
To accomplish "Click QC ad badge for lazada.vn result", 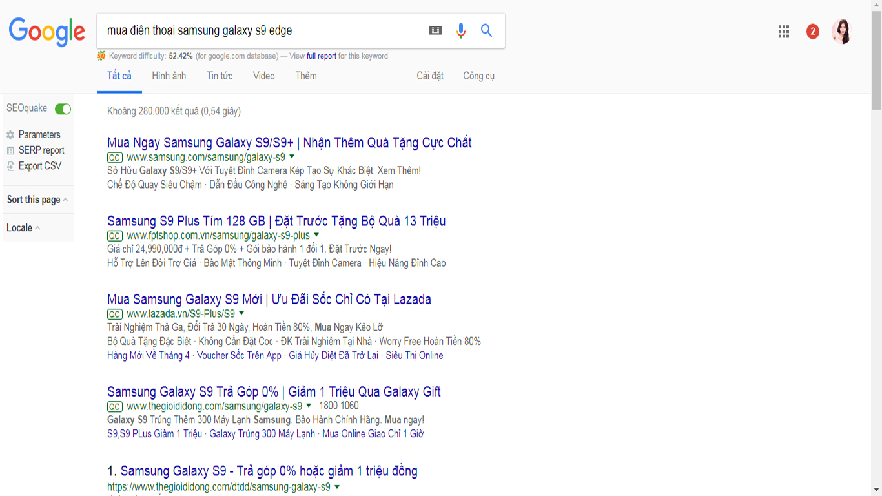I will point(115,315).
